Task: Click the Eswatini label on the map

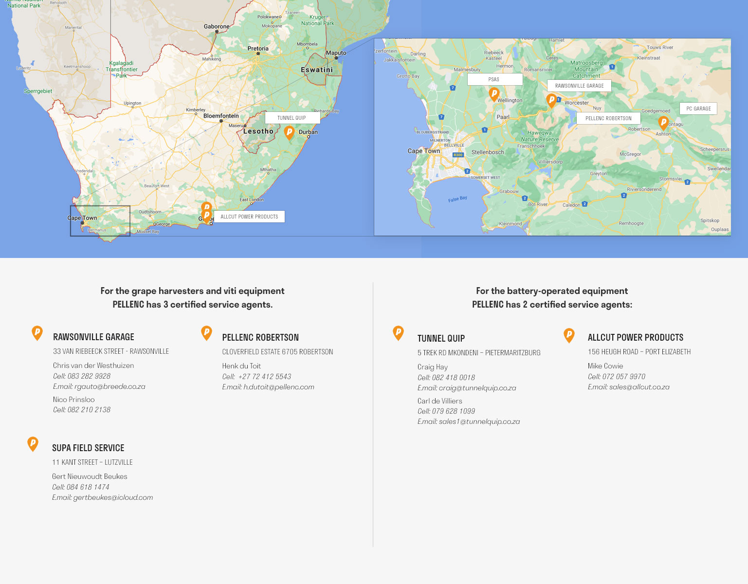Action: pyautogui.click(x=317, y=70)
